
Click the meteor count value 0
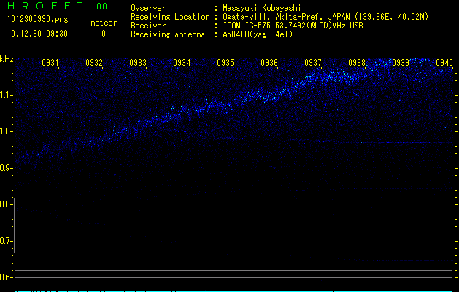(104, 34)
